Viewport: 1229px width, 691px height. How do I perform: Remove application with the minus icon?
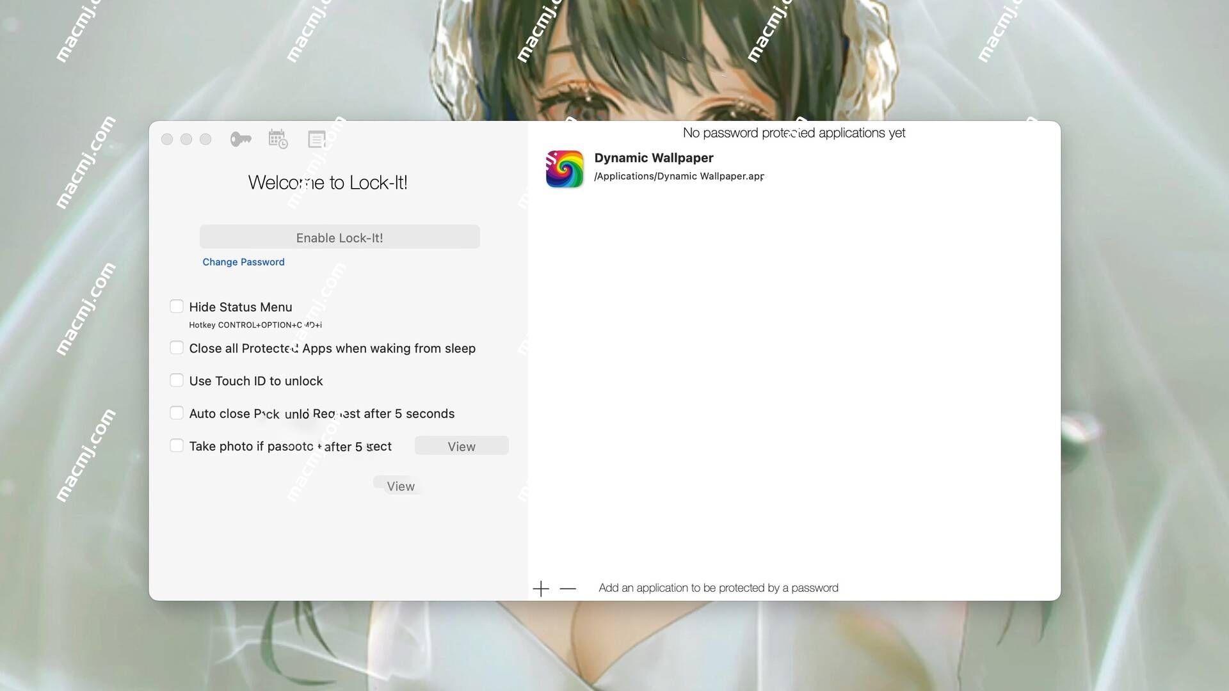[568, 589]
